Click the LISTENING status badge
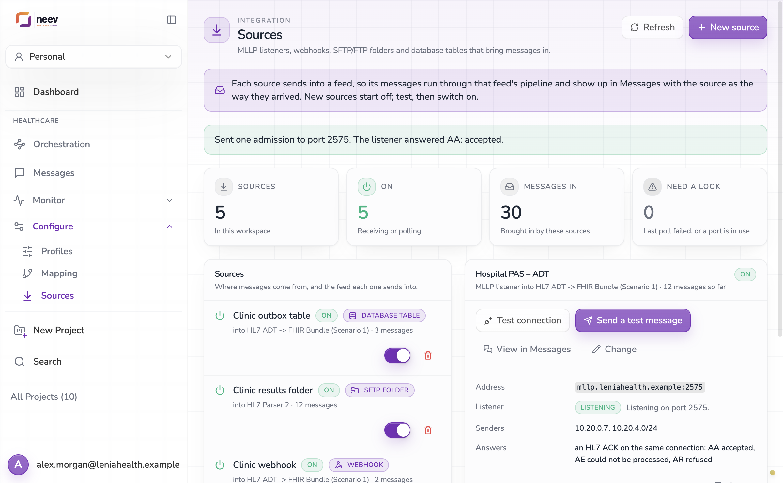This screenshot has width=783, height=483. (x=598, y=408)
